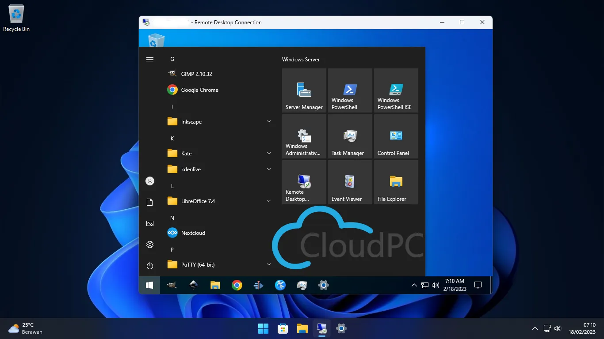604x339 pixels.
Task: Click host volume tray icon
Action: click(x=558, y=328)
